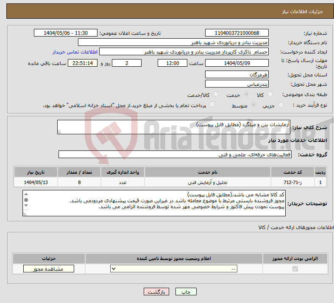Click the واحد اندازه گیری column header
This screenshot has height=303, width=334.
click(122, 172)
